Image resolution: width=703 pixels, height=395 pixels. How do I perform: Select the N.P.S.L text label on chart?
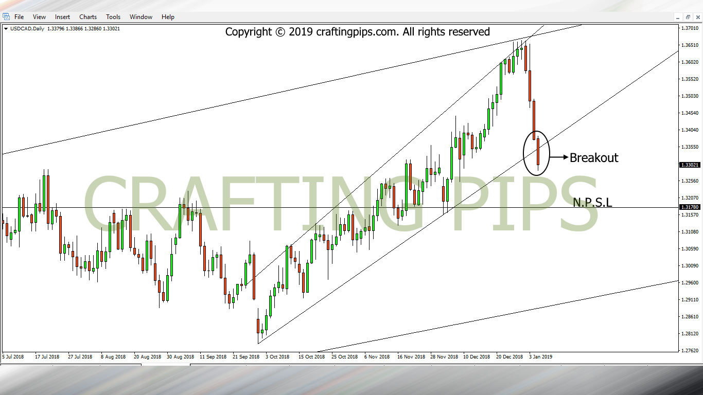tap(592, 203)
